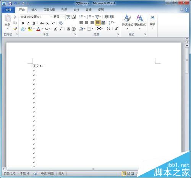Switch to the Home (开始) tab
This screenshot has height=178, width=191.
pyautogui.click(x=22, y=10)
